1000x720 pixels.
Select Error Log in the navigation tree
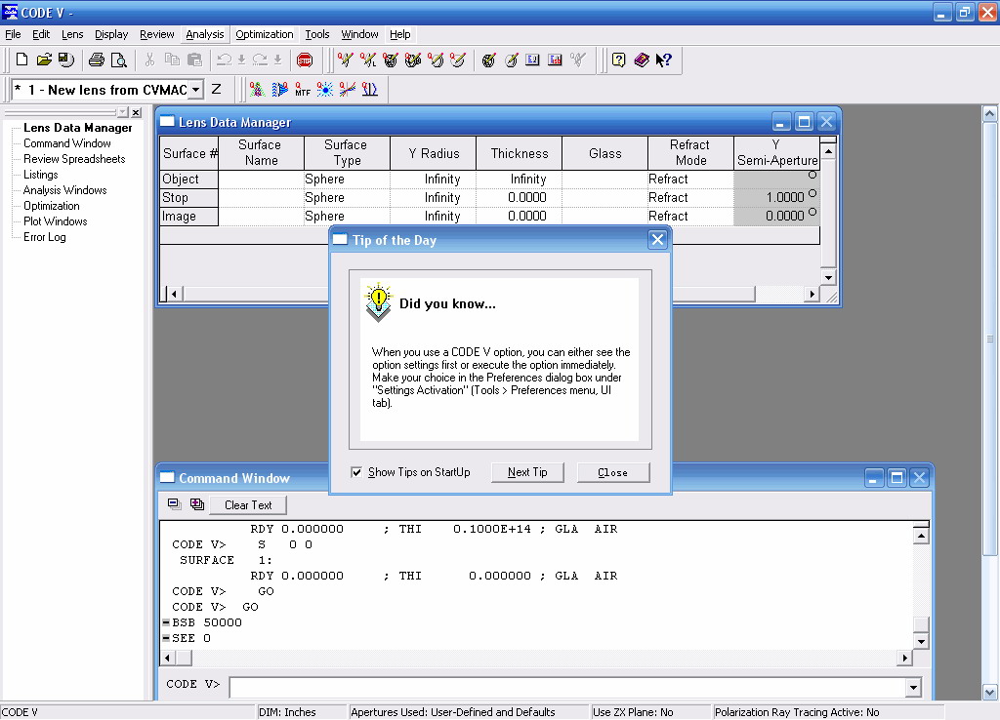45,237
